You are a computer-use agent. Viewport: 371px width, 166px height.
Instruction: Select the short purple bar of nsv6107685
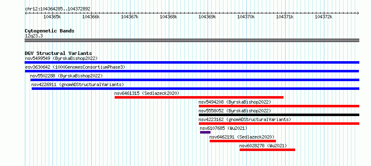(205, 132)
